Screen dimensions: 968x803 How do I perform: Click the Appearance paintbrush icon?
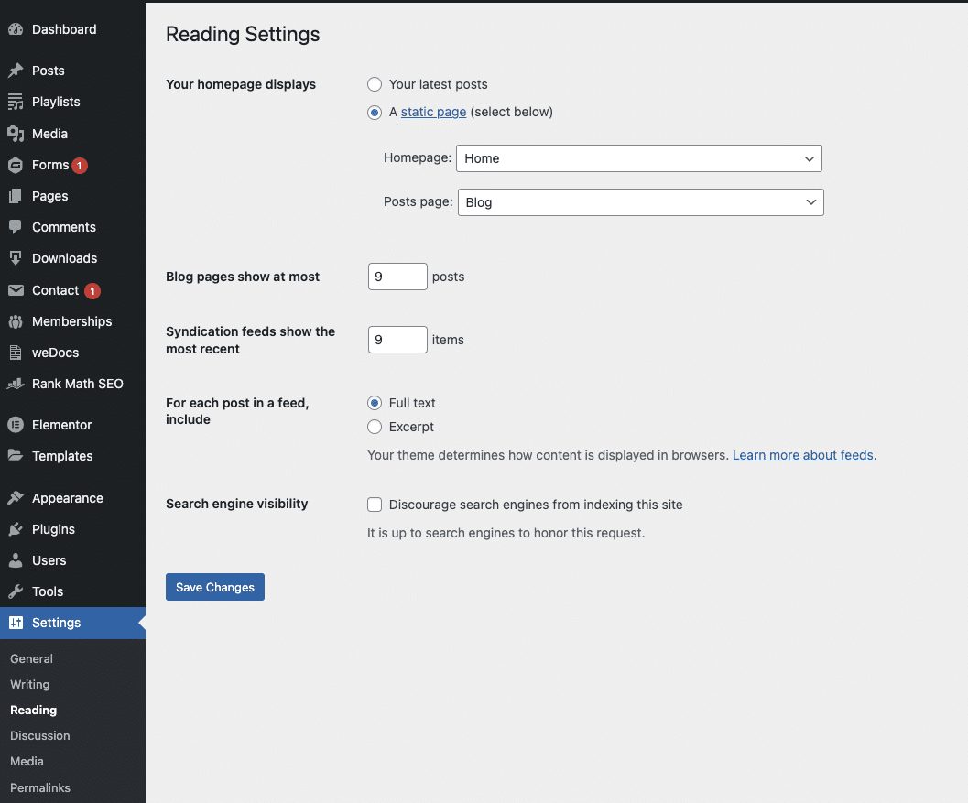(16, 498)
